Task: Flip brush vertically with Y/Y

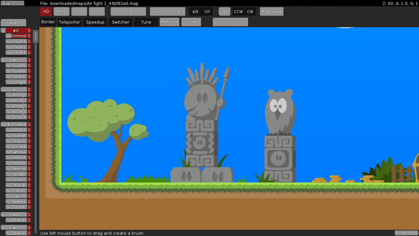Action: pos(207,11)
